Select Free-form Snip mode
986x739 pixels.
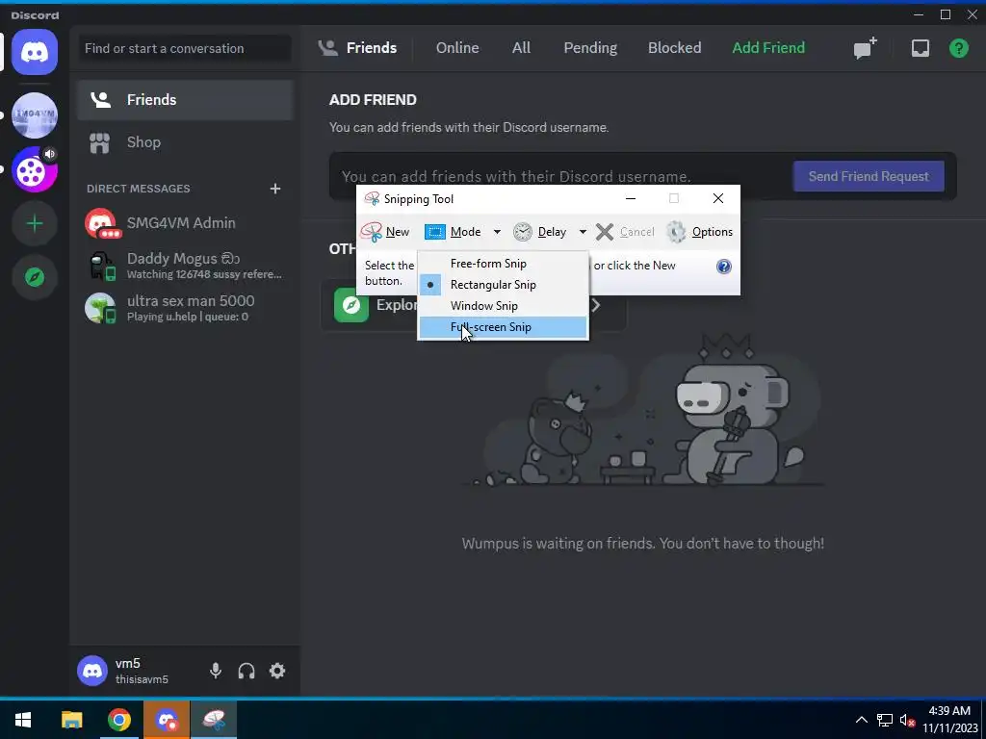(x=503, y=264)
